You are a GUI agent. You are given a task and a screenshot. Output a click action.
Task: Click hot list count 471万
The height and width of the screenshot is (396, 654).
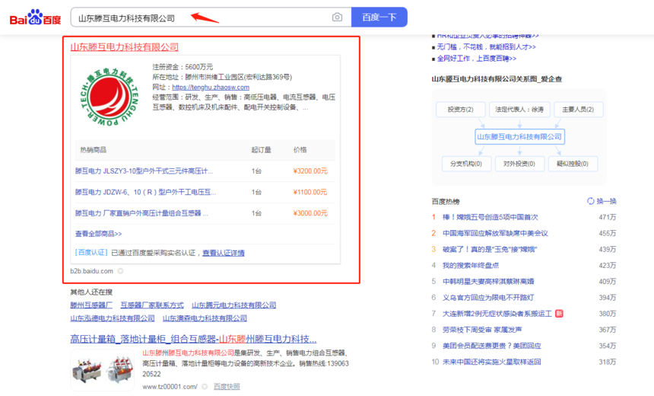pos(608,217)
